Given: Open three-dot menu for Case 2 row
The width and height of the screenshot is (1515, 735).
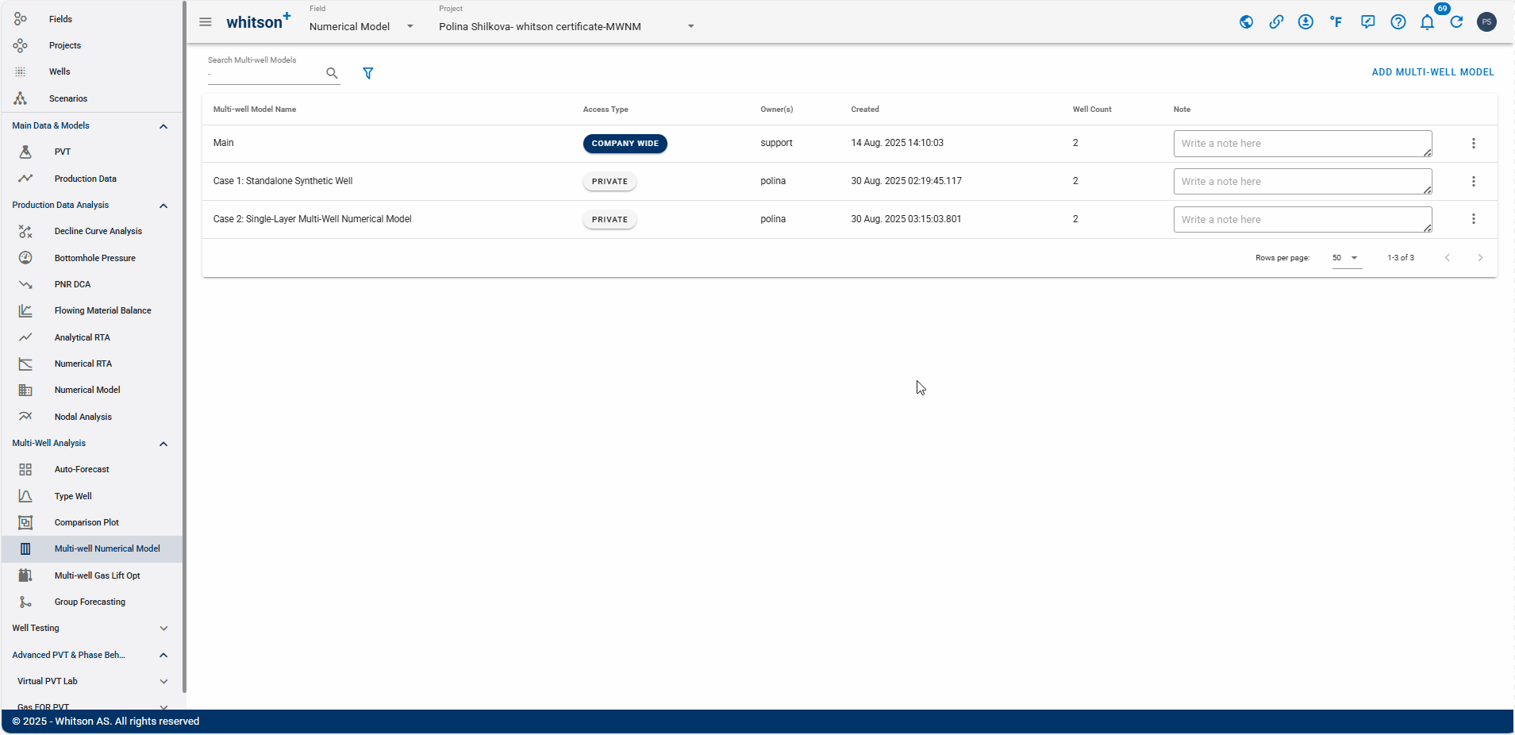Looking at the screenshot, I should pos(1474,219).
